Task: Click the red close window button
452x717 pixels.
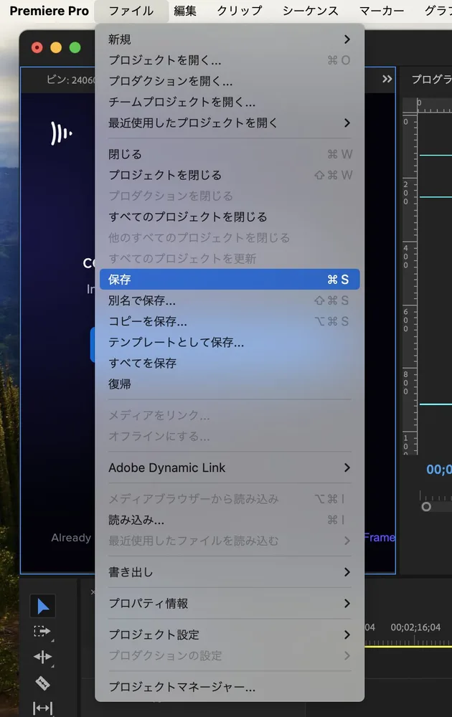Action: (x=37, y=47)
